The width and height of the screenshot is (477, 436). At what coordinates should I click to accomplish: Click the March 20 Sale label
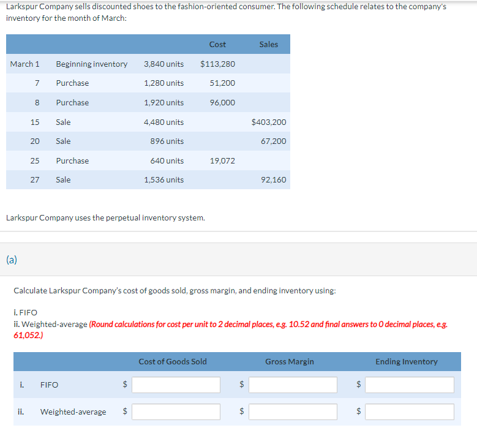(63, 141)
